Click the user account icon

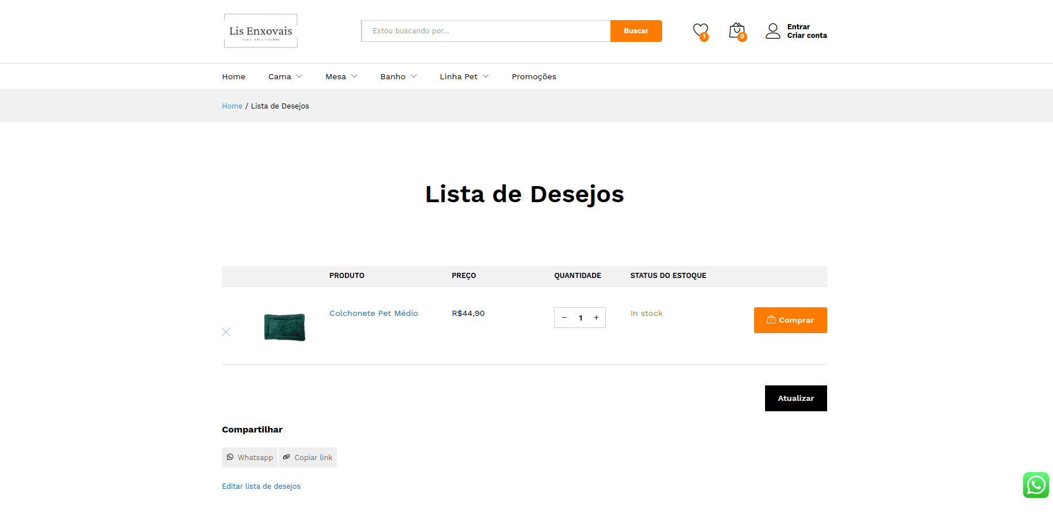pos(773,31)
